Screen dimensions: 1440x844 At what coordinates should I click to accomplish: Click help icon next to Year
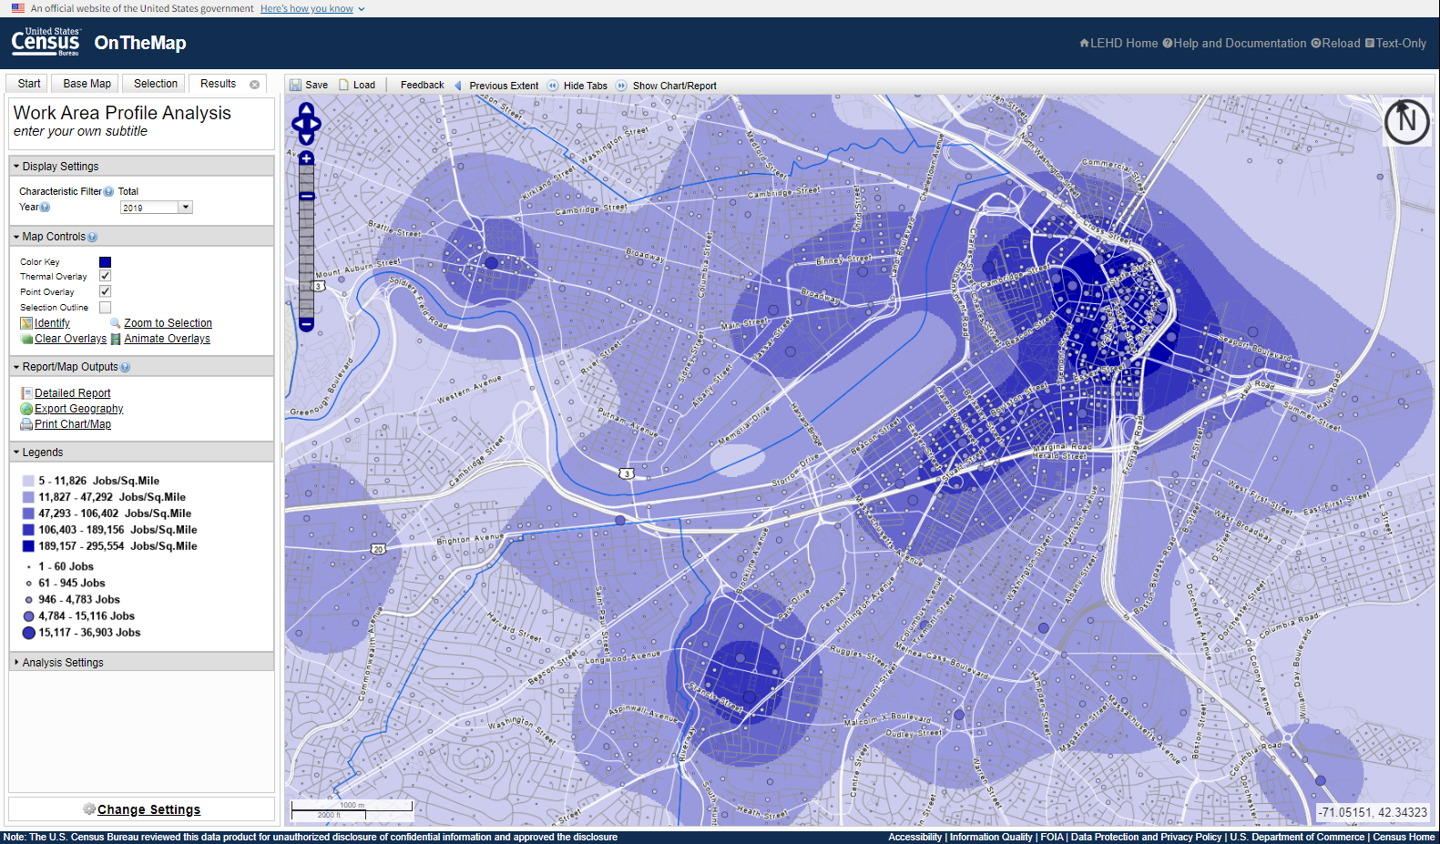coord(46,208)
